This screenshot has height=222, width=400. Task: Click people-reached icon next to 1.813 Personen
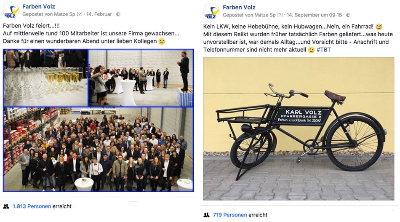click(6, 206)
